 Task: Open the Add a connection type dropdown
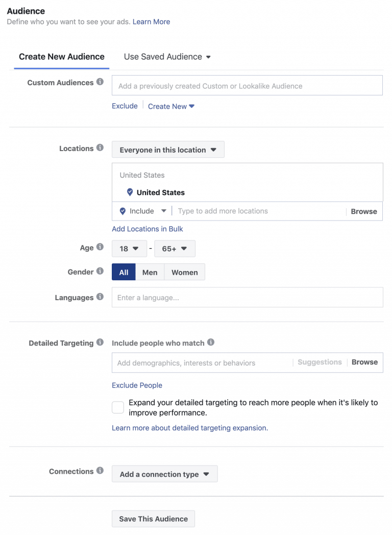pyautogui.click(x=164, y=474)
